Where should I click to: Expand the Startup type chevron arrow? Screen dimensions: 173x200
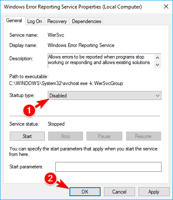coord(158,96)
